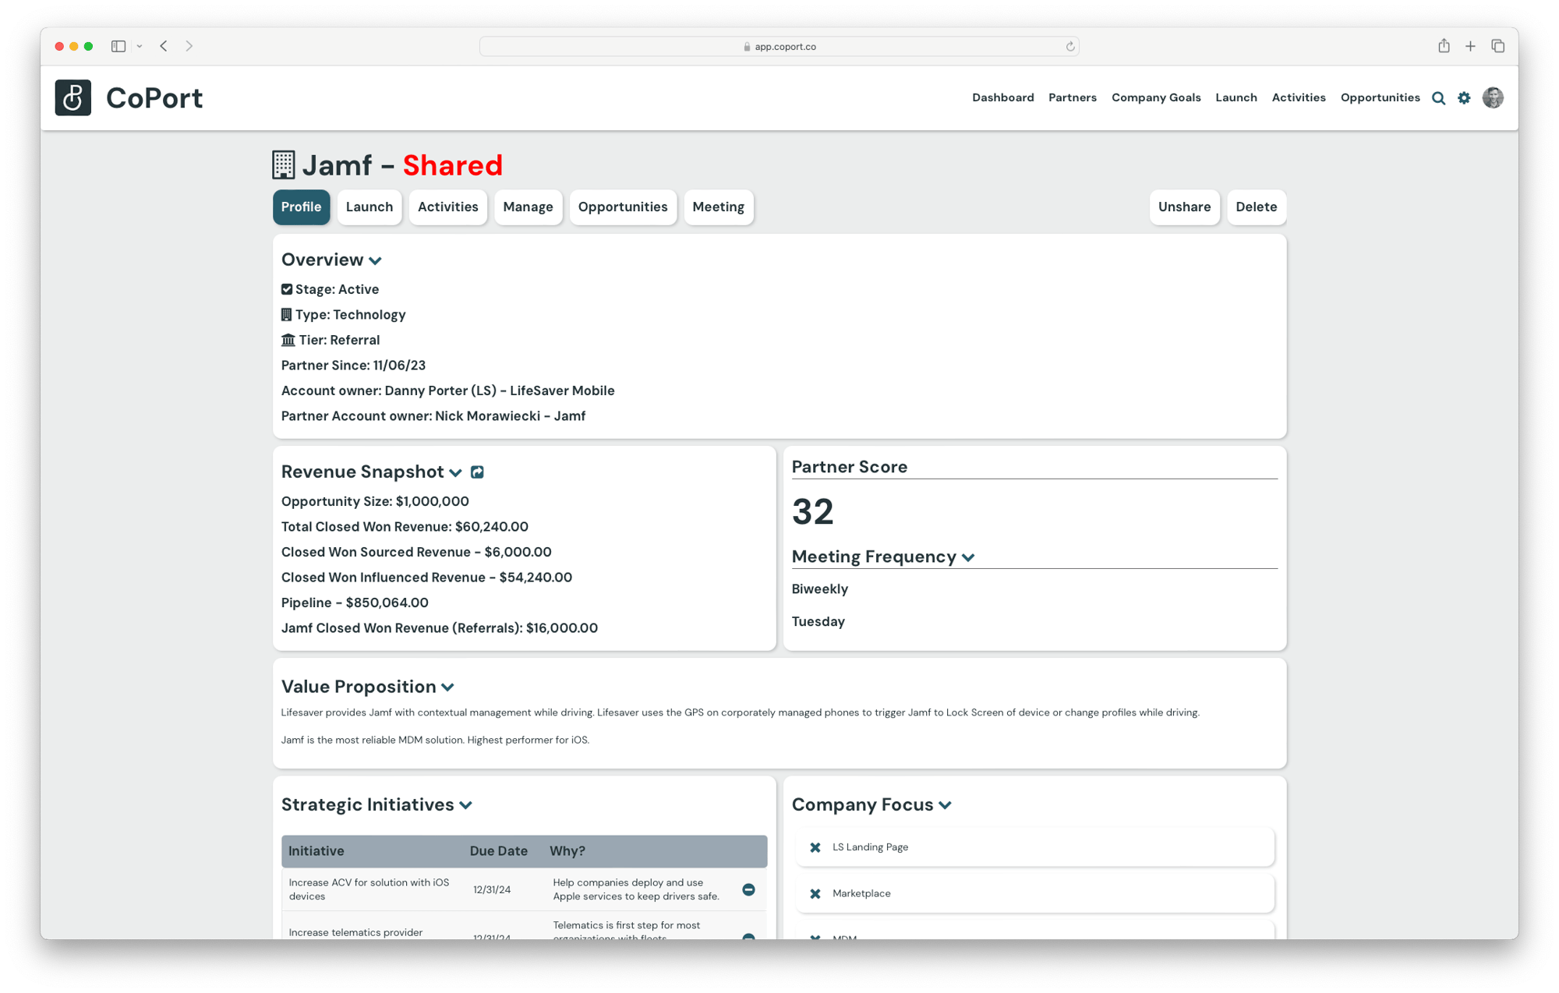Go forward using browser forward arrow

[x=189, y=46]
